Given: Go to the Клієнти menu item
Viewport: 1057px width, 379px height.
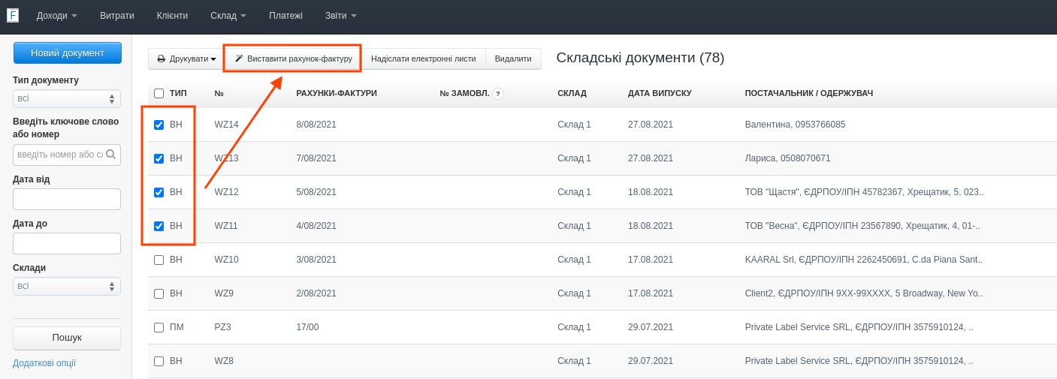Looking at the screenshot, I should click(172, 16).
